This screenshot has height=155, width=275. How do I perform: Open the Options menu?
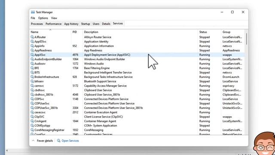coord(43,18)
